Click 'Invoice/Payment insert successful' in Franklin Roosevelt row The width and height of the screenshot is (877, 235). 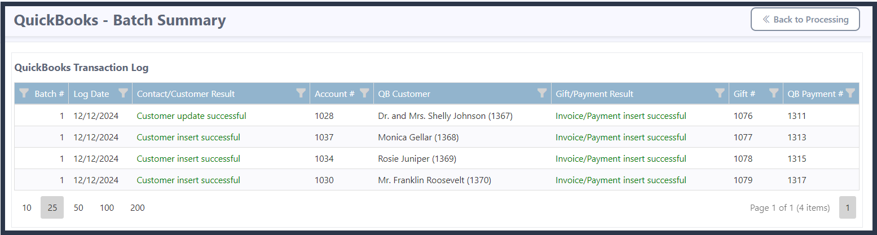[621, 180]
